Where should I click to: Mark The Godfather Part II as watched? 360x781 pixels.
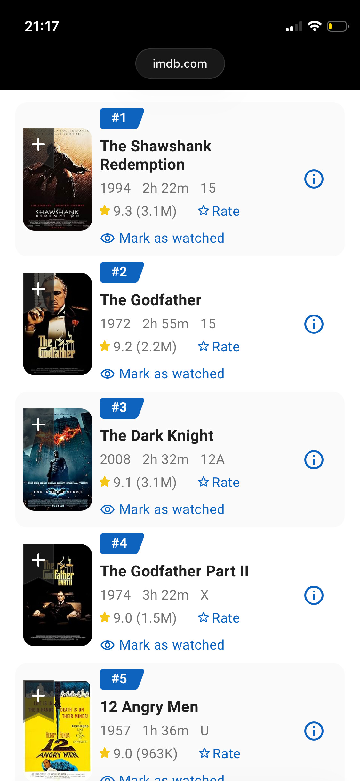pyautogui.click(x=163, y=645)
